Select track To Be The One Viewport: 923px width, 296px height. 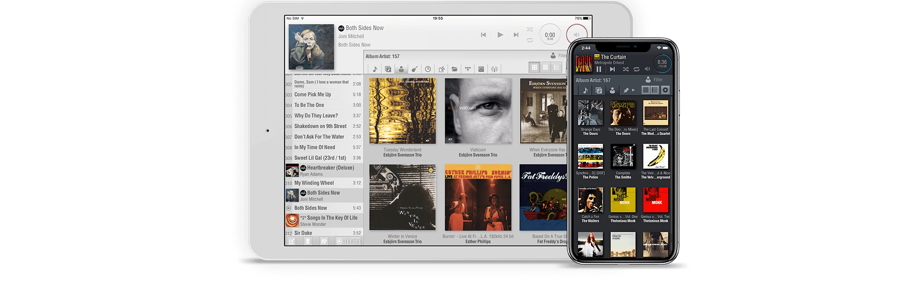coord(324,105)
